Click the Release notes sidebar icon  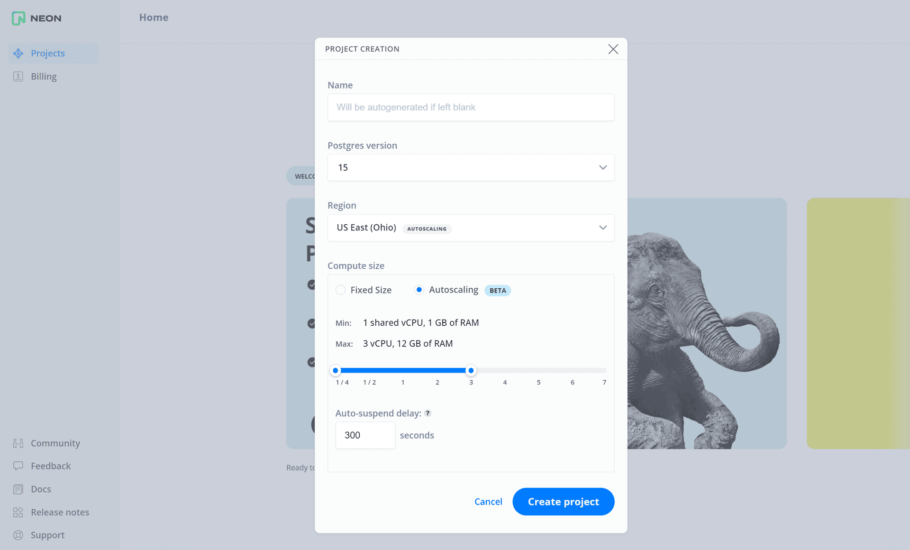click(18, 512)
